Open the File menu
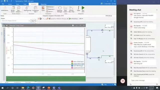160x90 pixels. (3, 4)
